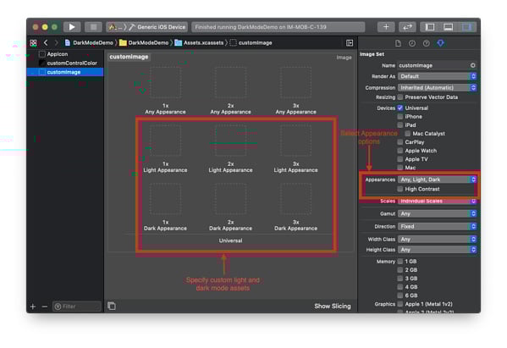Click the 2x Dark Appearance image well
The width and height of the screenshot is (507, 348).
point(230,199)
